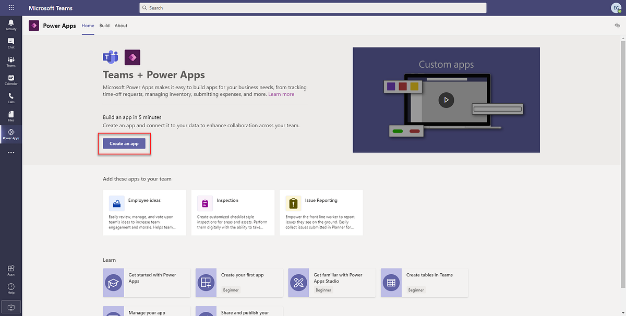Click the download desktop app icon

(11, 307)
